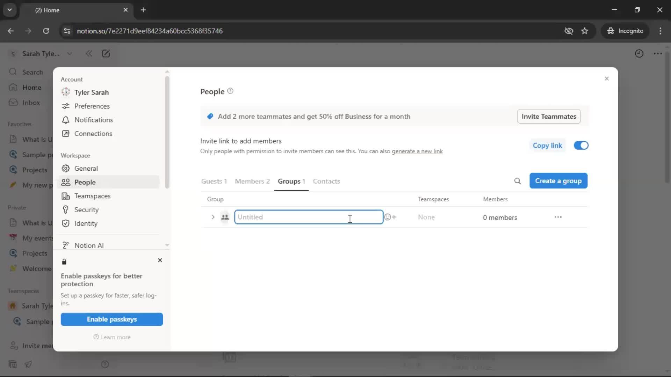Click the Create a group button
This screenshot has height=377, width=671.
pyautogui.click(x=558, y=181)
